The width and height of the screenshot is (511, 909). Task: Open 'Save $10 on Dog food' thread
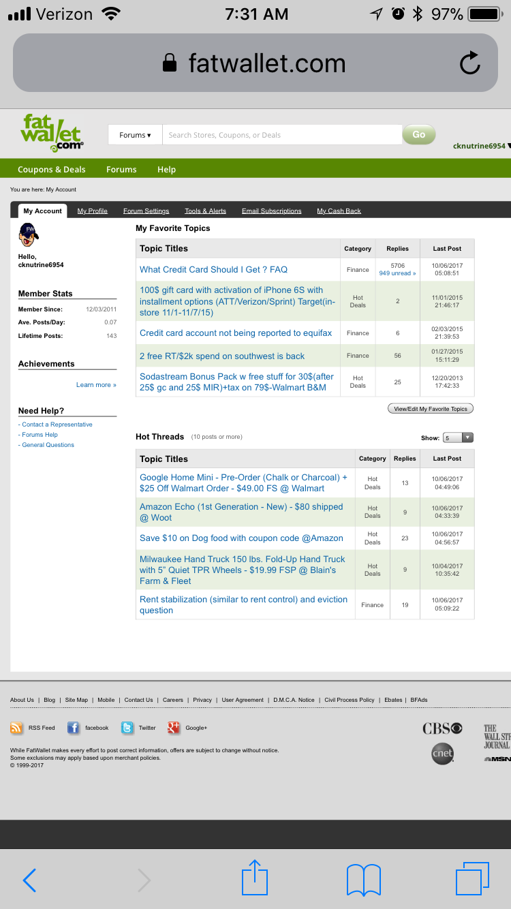[241, 538]
